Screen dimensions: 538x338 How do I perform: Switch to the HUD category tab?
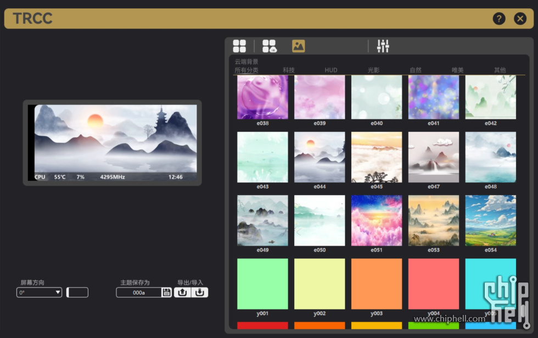[331, 70]
